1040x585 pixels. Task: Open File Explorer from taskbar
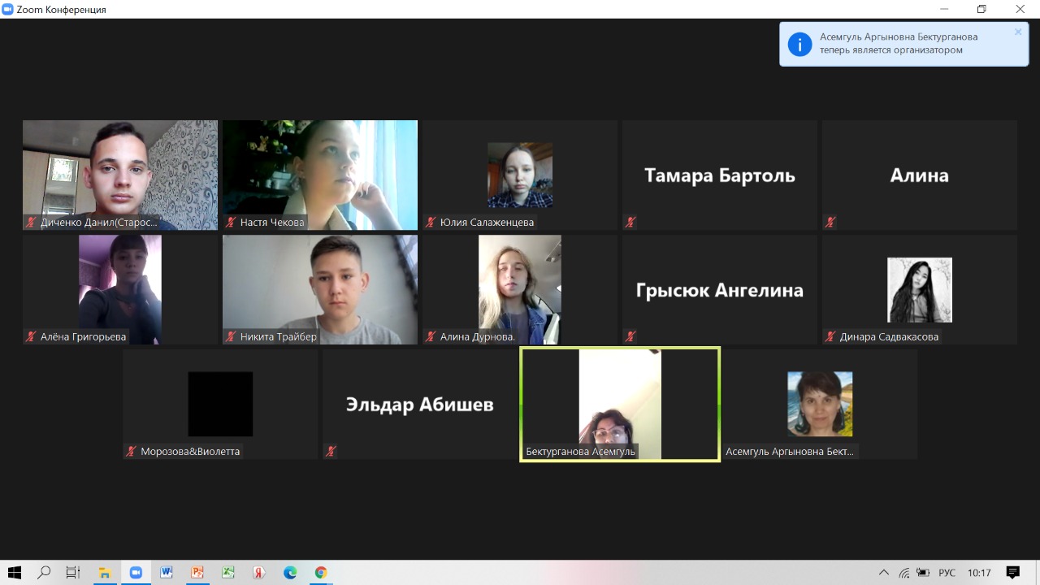[105, 573]
